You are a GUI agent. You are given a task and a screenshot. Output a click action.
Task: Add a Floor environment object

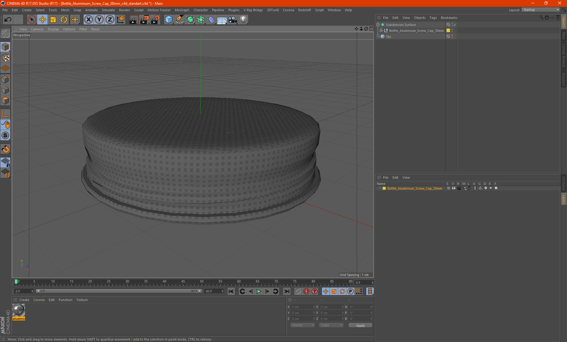[222, 20]
